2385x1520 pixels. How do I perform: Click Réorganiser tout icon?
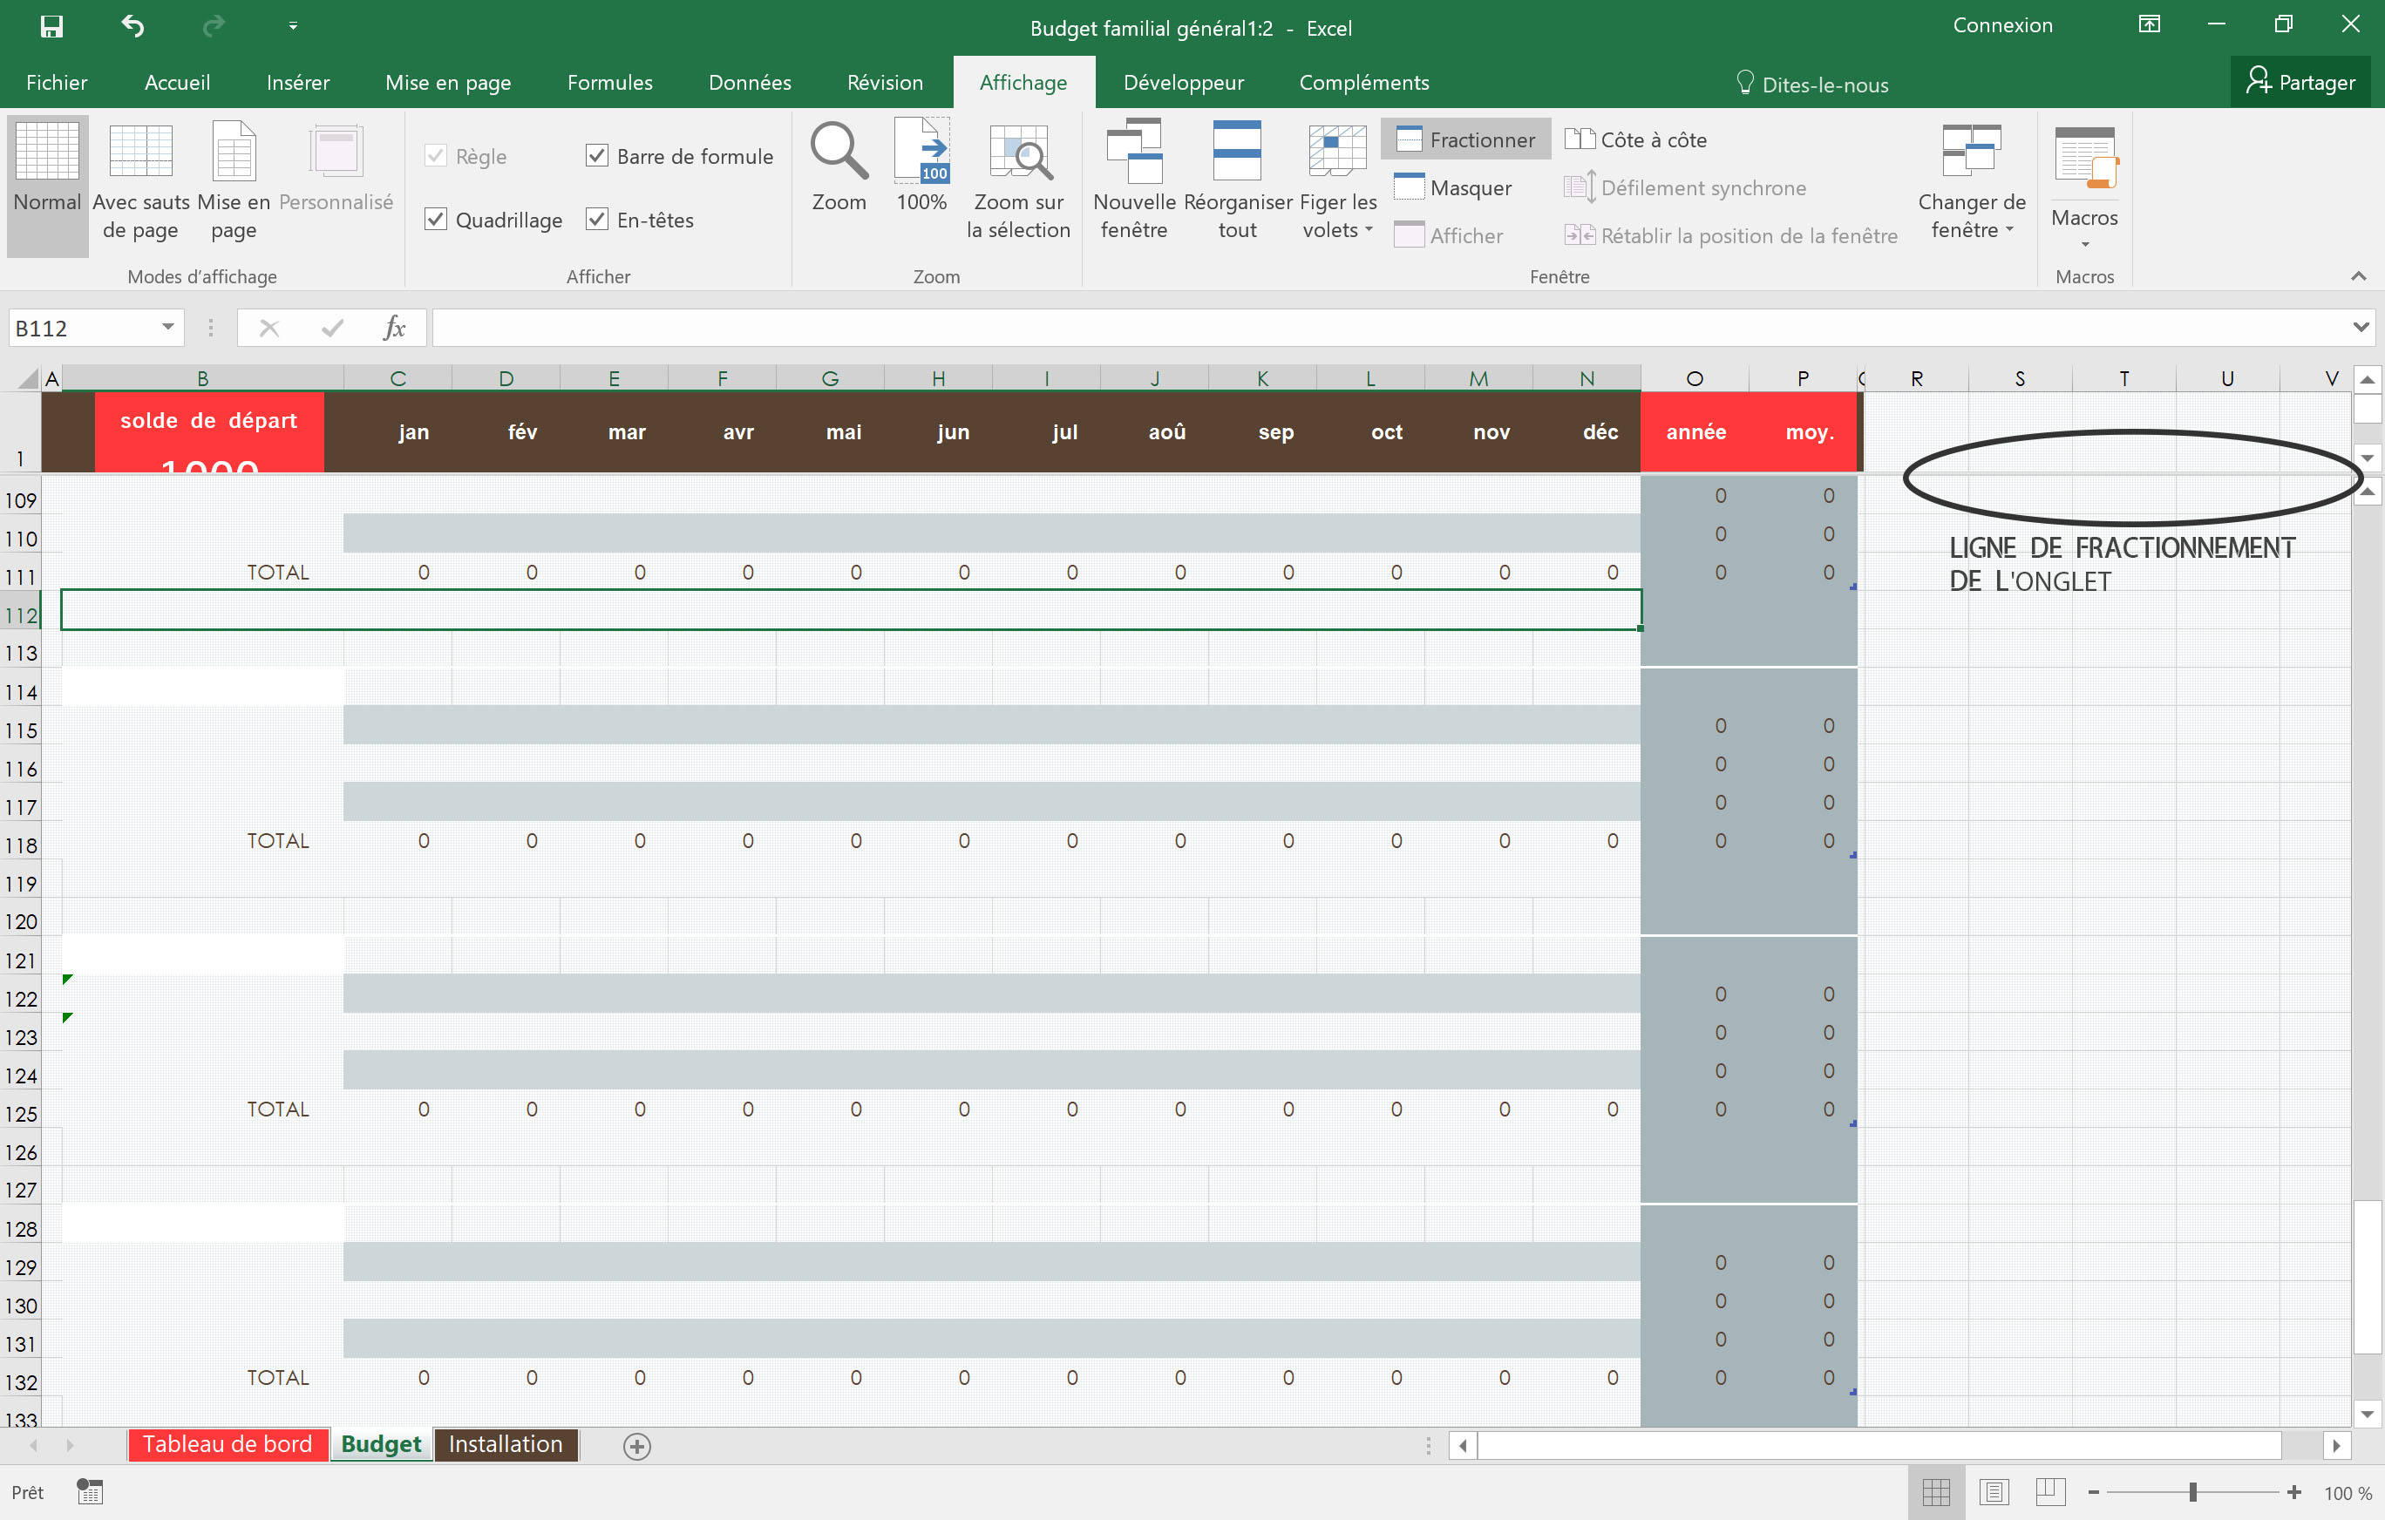click(x=1237, y=153)
